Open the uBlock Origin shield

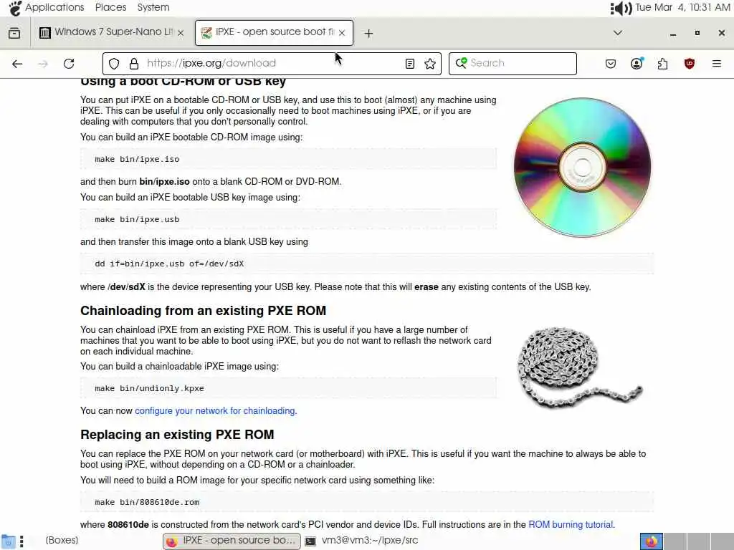(689, 64)
